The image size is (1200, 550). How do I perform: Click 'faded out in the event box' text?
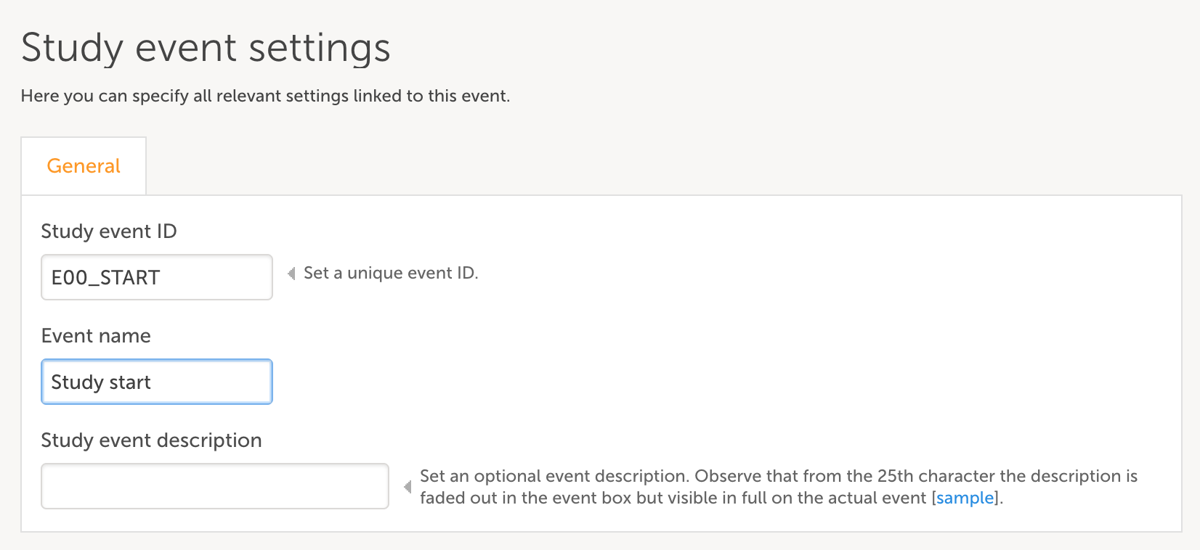click(525, 498)
